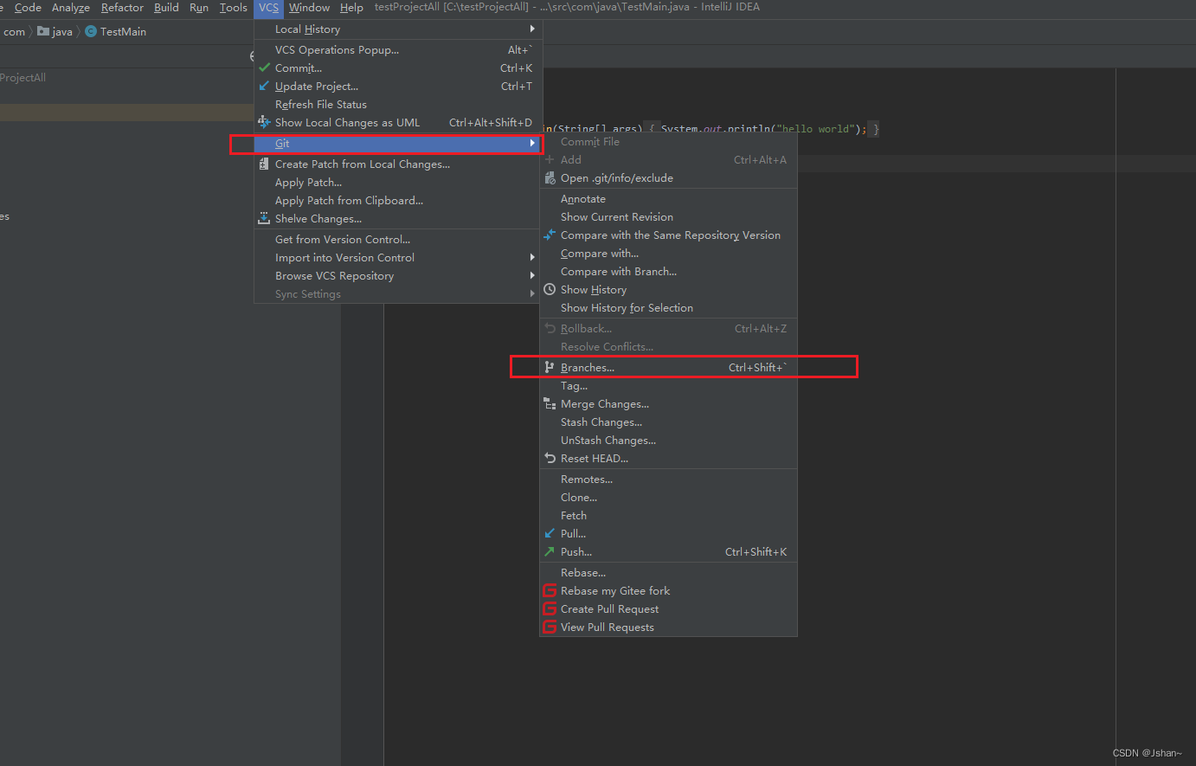Choose Show Current Revision
1196x766 pixels.
(668, 216)
